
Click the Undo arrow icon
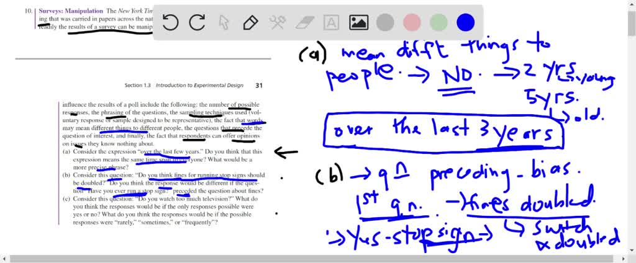click(171, 23)
